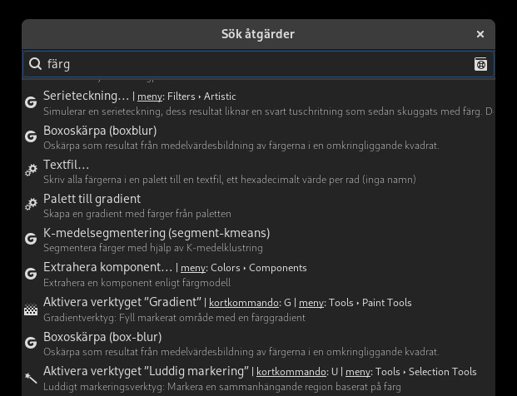
Task: Click description 'Luddigt markeringsverktyg'
Action: click(x=222, y=387)
